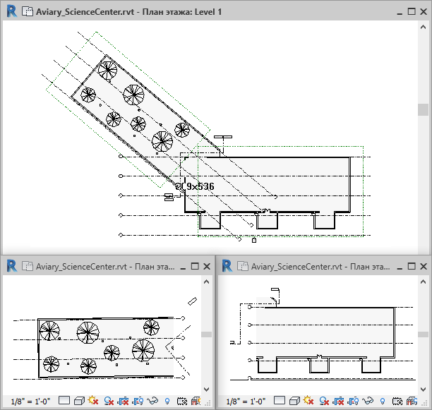Toggle Crop View in bottom-right view

click(338, 402)
